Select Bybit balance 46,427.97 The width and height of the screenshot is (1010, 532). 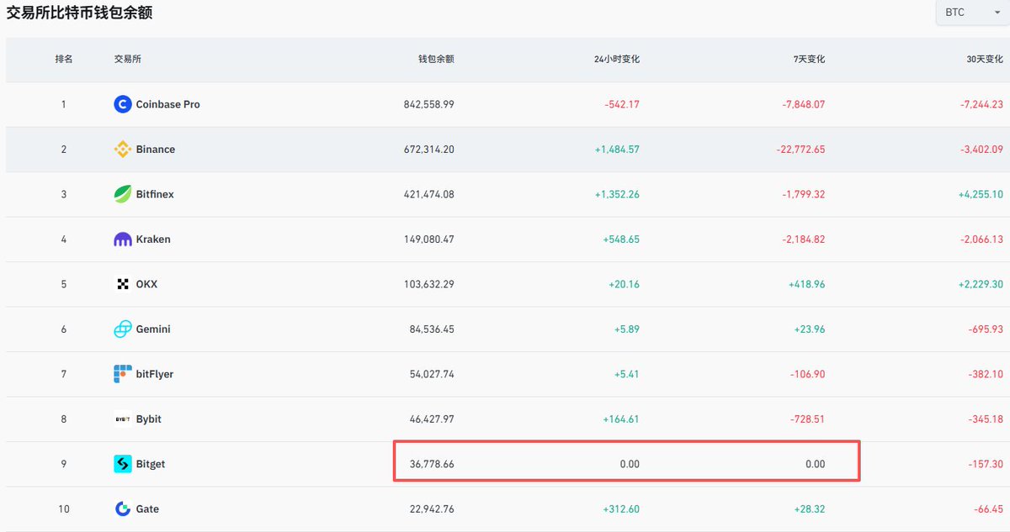tap(432, 419)
